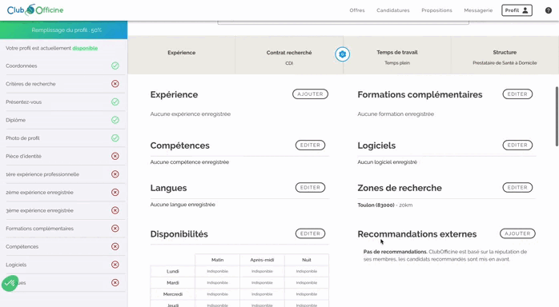Click EDITER button for Compétences
559x307 pixels.
pyautogui.click(x=310, y=146)
